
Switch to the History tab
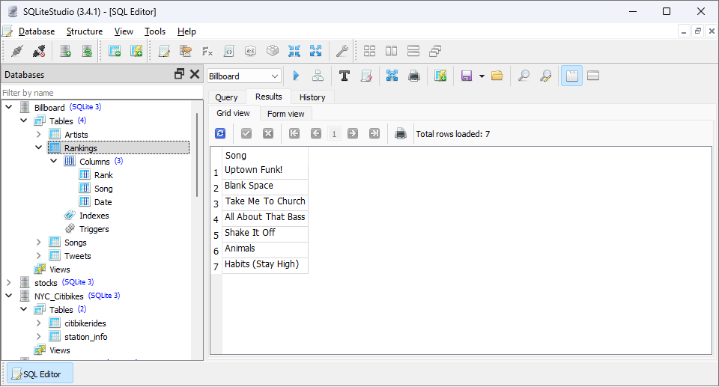[x=312, y=97]
